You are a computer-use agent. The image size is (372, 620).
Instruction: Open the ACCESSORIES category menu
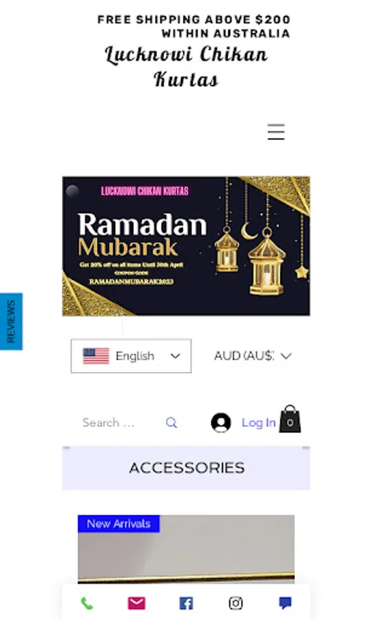186,468
